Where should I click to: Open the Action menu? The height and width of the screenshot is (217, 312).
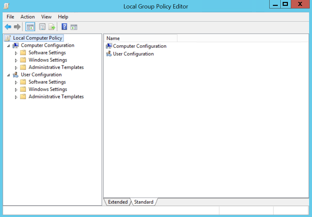click(28, 17)
